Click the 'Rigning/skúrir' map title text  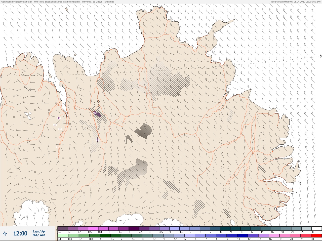[x=57, y=2]
